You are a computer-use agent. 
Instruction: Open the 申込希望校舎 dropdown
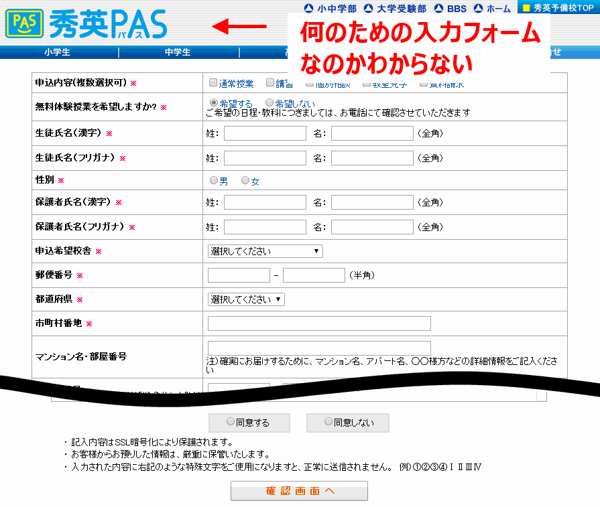click(x=265, y=251)
